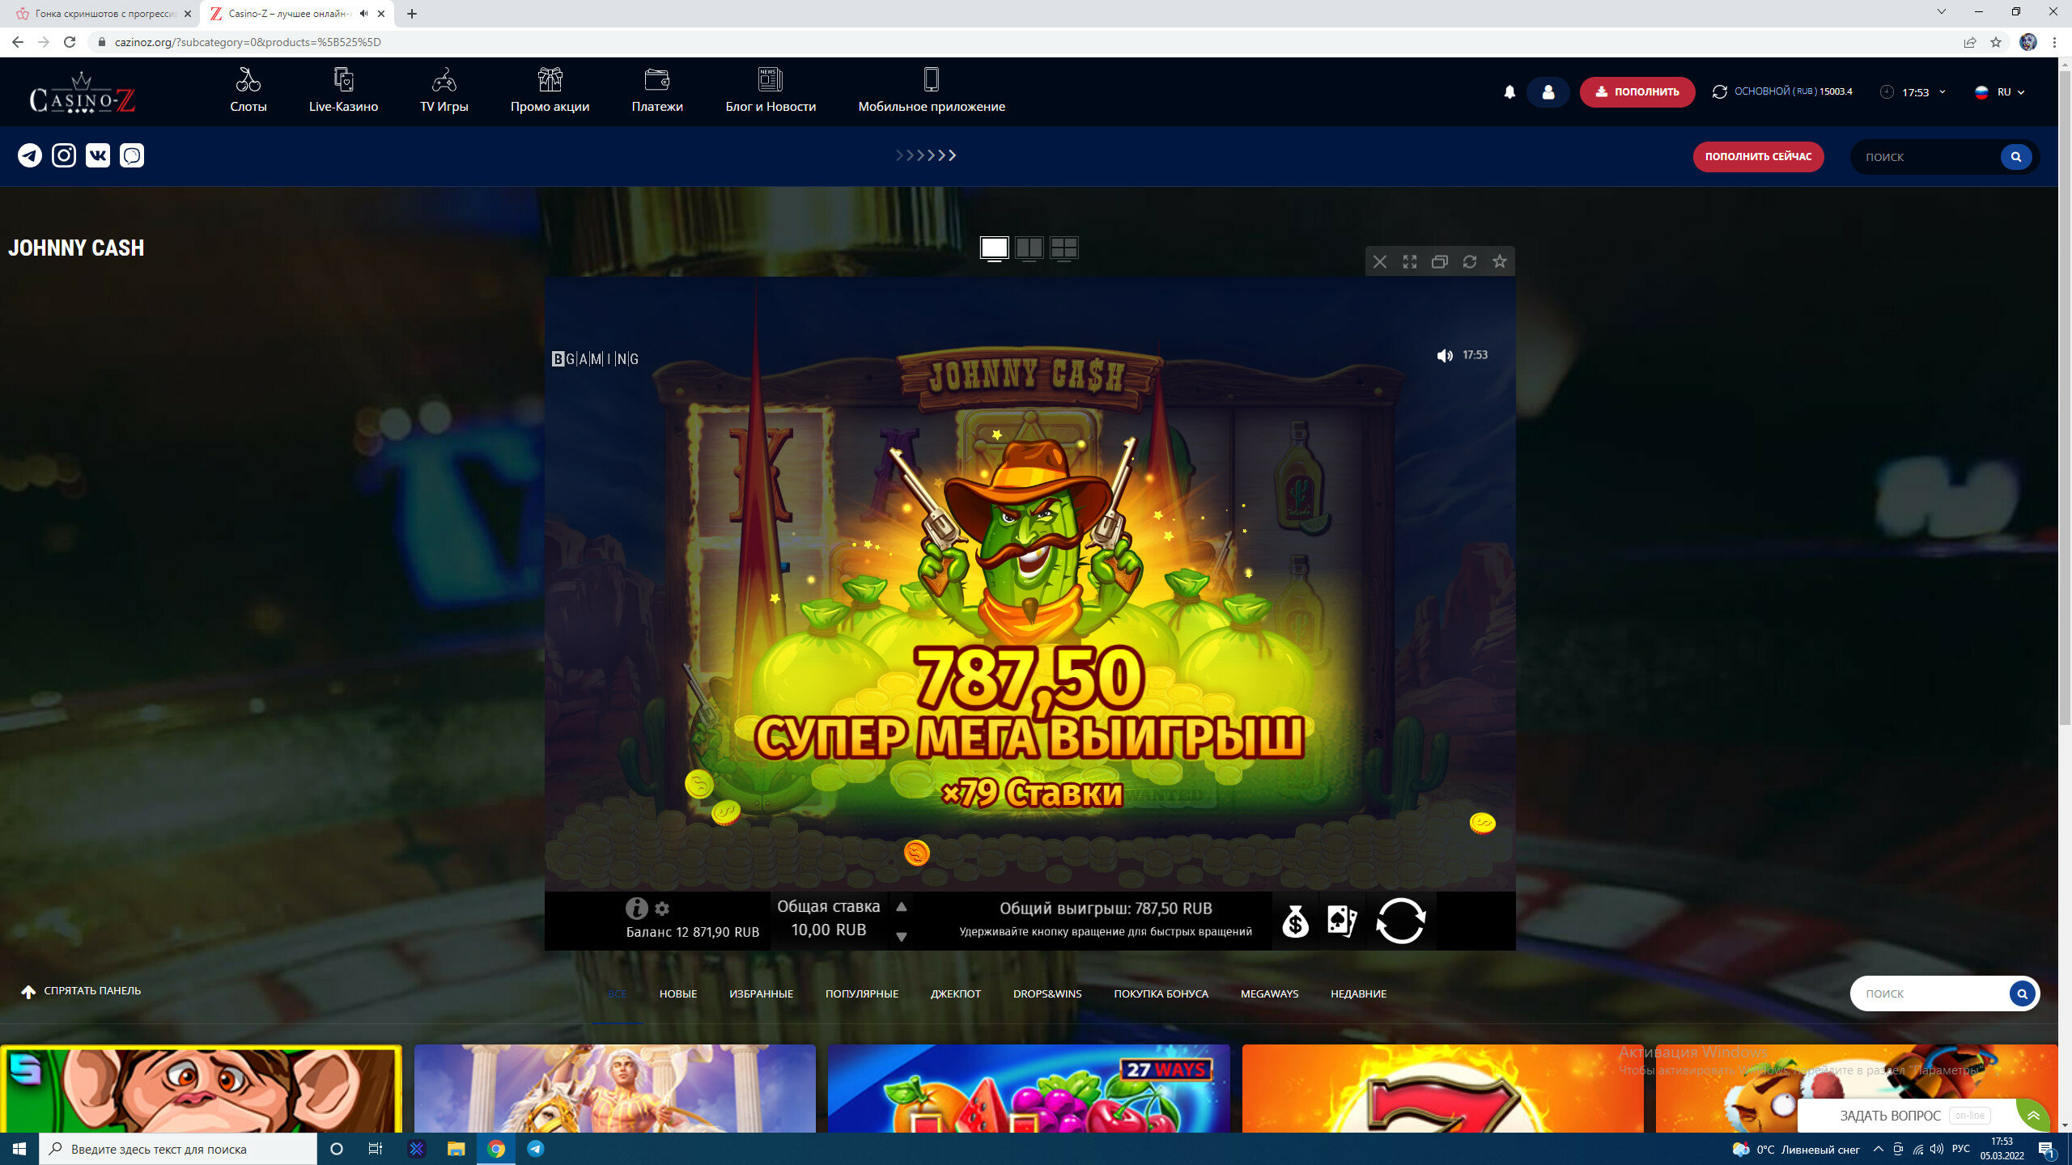
Task: Open game info (i) icon
Action: [636, 909]
